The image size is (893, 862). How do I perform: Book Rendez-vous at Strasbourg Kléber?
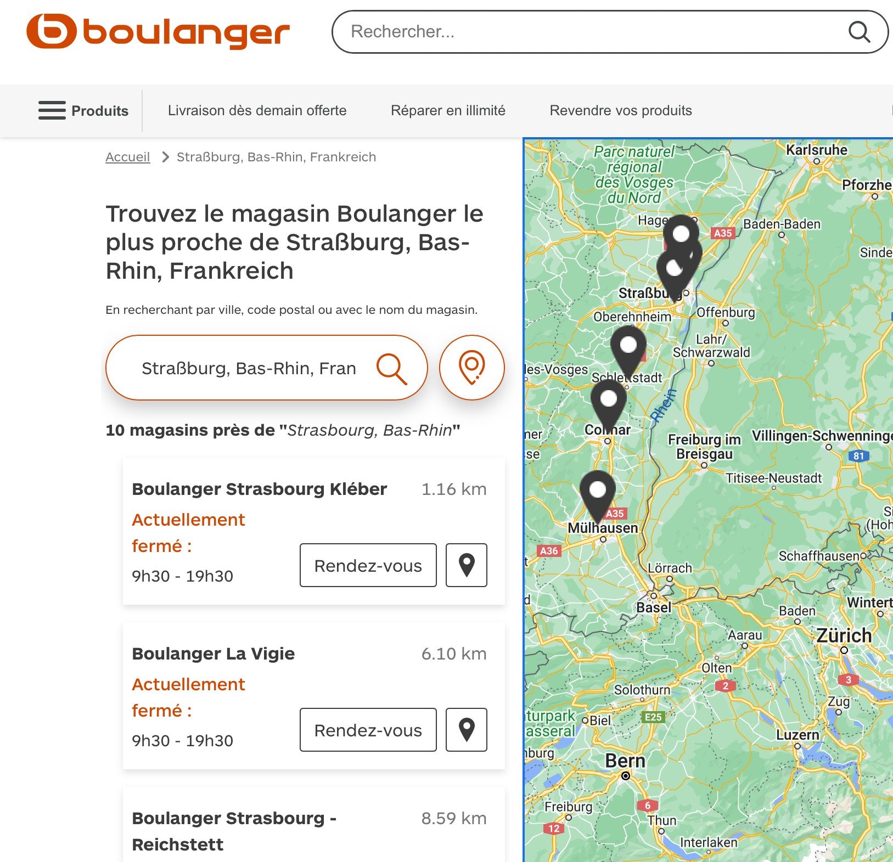[368, 565]
